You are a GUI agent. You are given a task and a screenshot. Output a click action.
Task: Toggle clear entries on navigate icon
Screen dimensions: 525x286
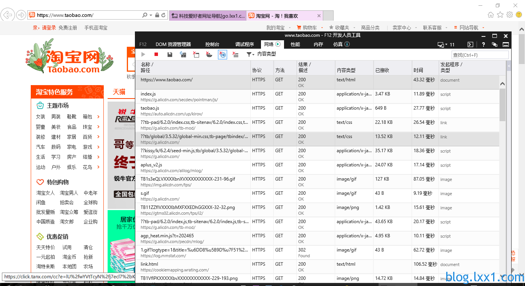click(223, 54)
